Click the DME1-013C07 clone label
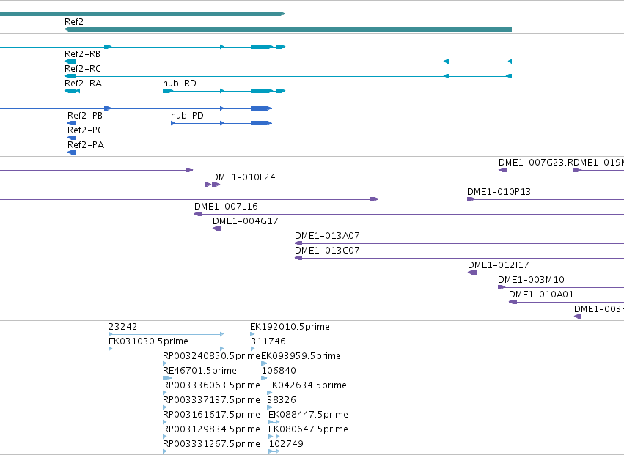Screen dimensions: 624x455 point(327,251)
